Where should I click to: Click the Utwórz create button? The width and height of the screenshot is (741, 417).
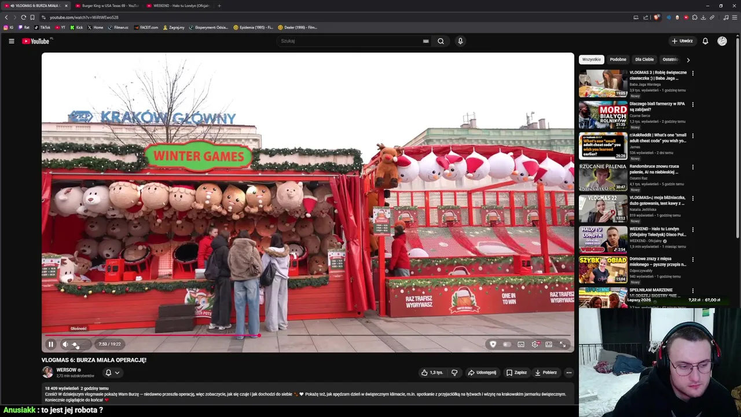(682, 41)
